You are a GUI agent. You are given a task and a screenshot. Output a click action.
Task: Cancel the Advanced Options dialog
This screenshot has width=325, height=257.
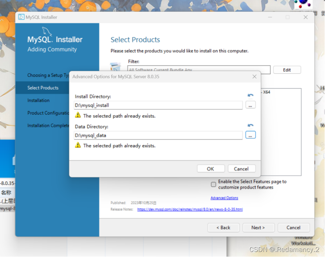point(242,169)
